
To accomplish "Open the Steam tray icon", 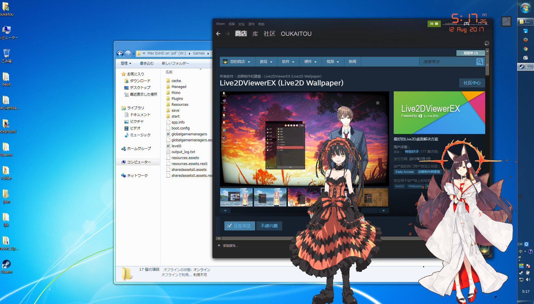I will click(521, 272).
